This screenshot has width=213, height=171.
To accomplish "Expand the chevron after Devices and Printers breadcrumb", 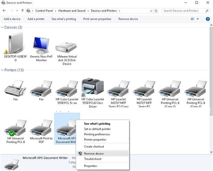I will tap(120, 11).
